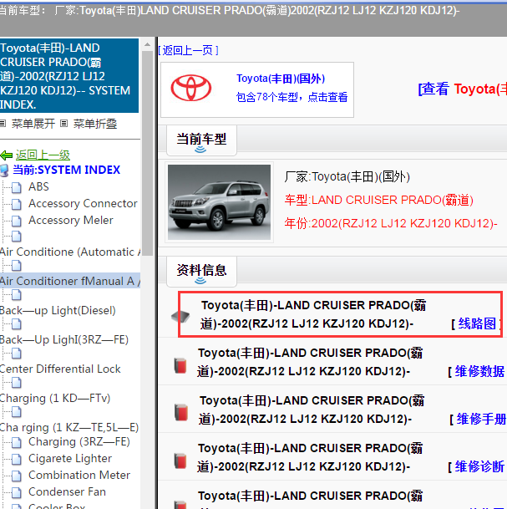This screenshot has width=507, height=509.
Task: Open 包含78个车型，点击查看 link
Action: 292,97
